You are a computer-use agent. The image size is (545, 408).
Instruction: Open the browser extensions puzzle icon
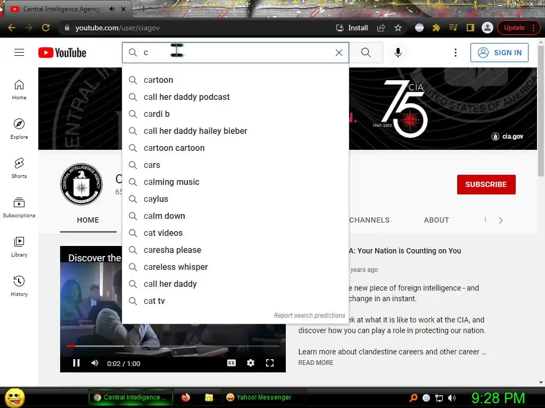click(436, 28)
